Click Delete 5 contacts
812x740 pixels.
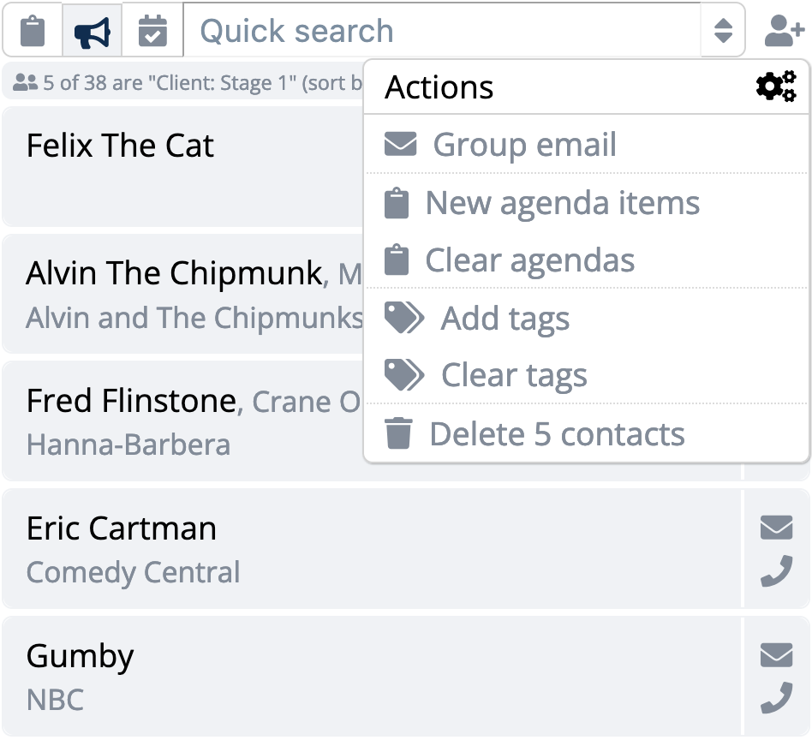(x=586, y=433)
